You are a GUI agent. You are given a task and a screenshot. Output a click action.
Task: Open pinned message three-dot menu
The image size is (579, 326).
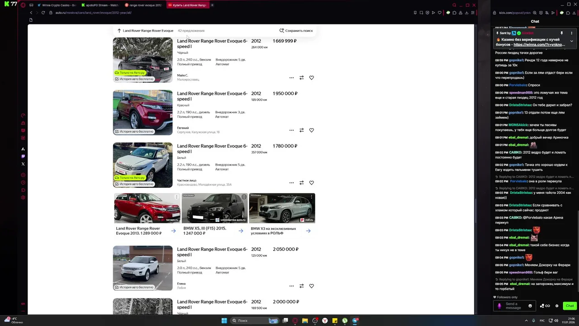pos(571,33)
